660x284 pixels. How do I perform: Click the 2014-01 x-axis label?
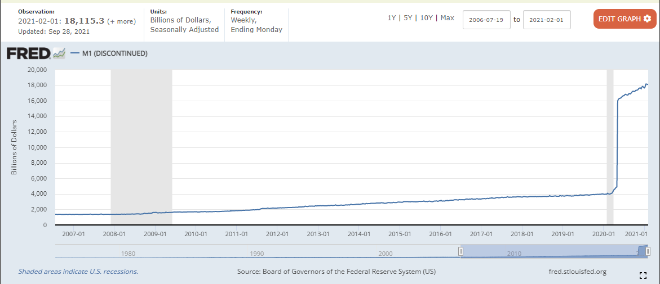360,233
